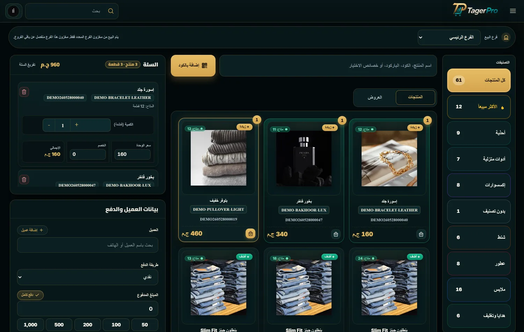The height and width of the screenshot is (332, 524).
Task: Click the cart code DEMO-BRACELET-LEATHER tag
Action: (123, 98)
